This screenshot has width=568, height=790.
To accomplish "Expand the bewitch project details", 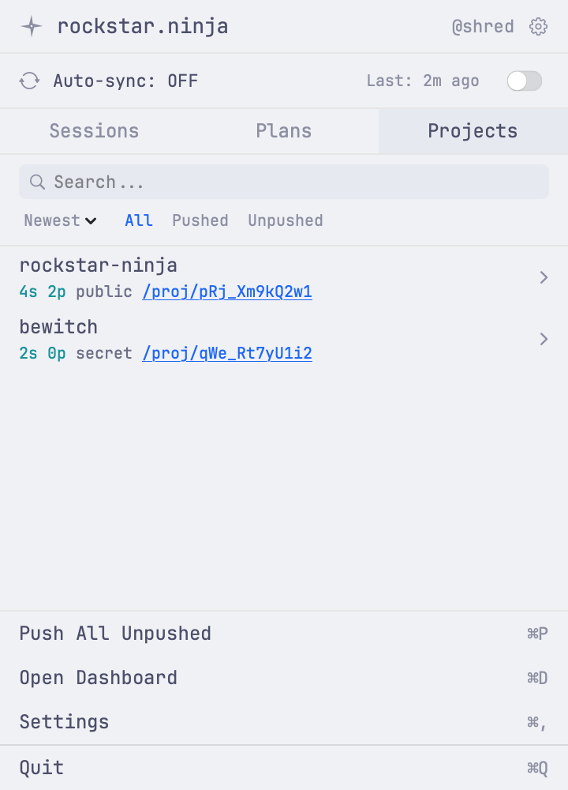I will pos(544,339).
